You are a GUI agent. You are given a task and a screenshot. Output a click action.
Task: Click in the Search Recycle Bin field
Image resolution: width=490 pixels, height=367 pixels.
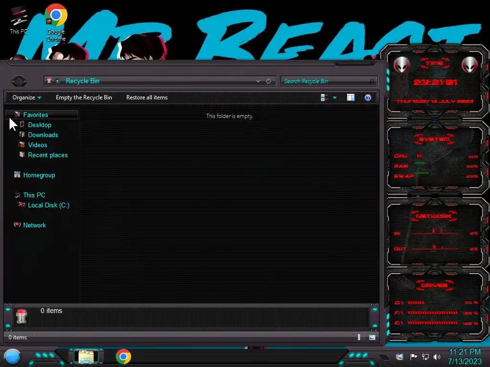point(329,81)
